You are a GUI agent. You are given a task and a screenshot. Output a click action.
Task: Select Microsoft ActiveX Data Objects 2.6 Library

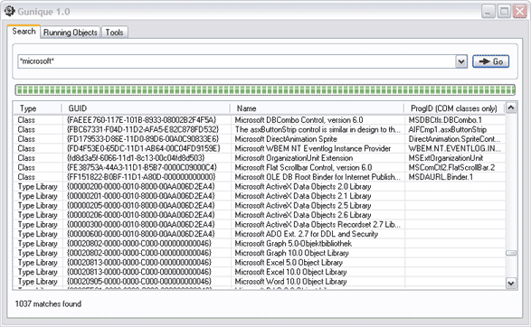[303, 215]
